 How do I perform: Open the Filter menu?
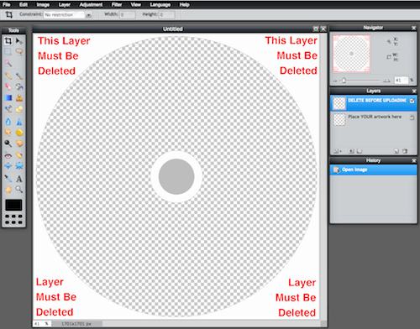(117, 4)
